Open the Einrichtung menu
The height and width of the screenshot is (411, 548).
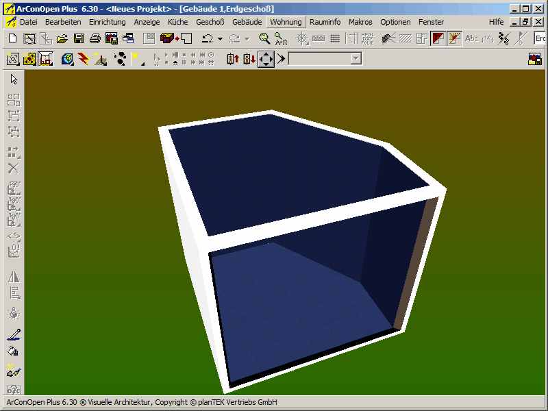tap(107, 22)
